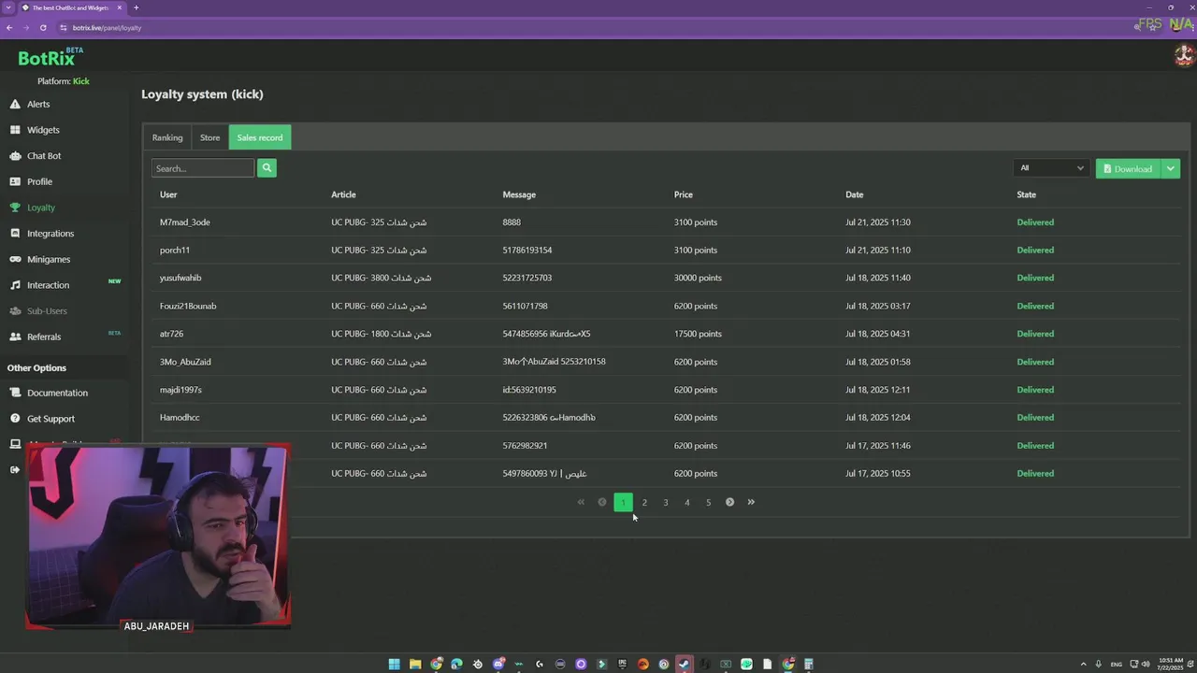Viewport: 1197px width, 673px height.
Task: Click the 30000 points price cell
Action: click(x=698, y=278)
